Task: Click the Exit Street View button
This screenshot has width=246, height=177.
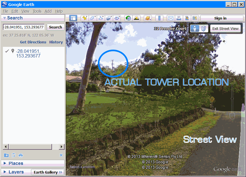Action: pyautogui.click(x=225, y=29)
